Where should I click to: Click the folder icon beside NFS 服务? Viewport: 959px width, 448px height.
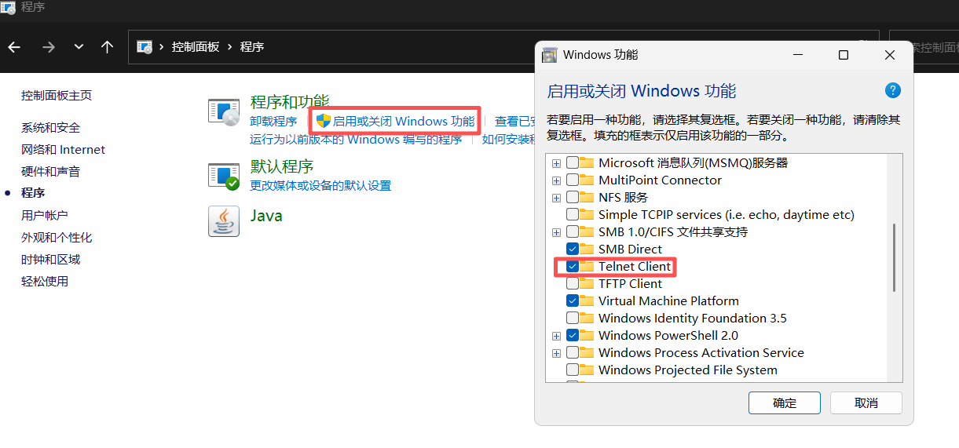tap(587, 198)
